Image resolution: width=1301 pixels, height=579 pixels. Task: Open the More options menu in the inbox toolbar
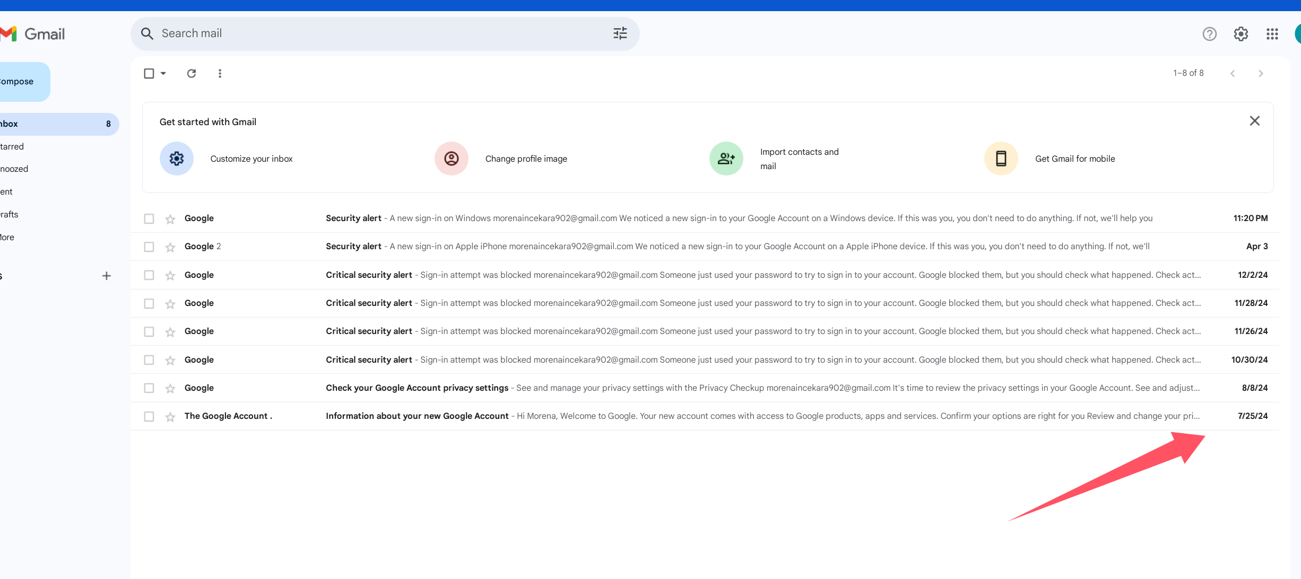(x=220, y=73)
